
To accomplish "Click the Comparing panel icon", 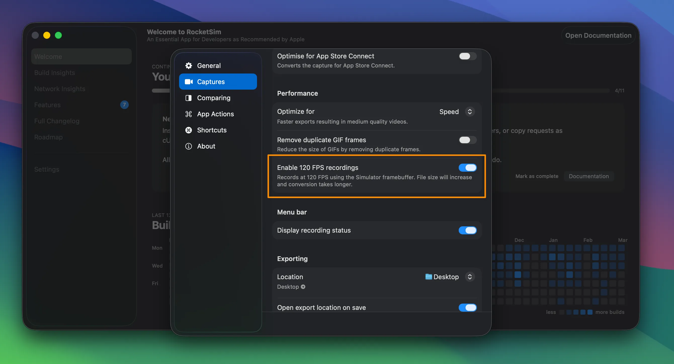I will point(189,98).
